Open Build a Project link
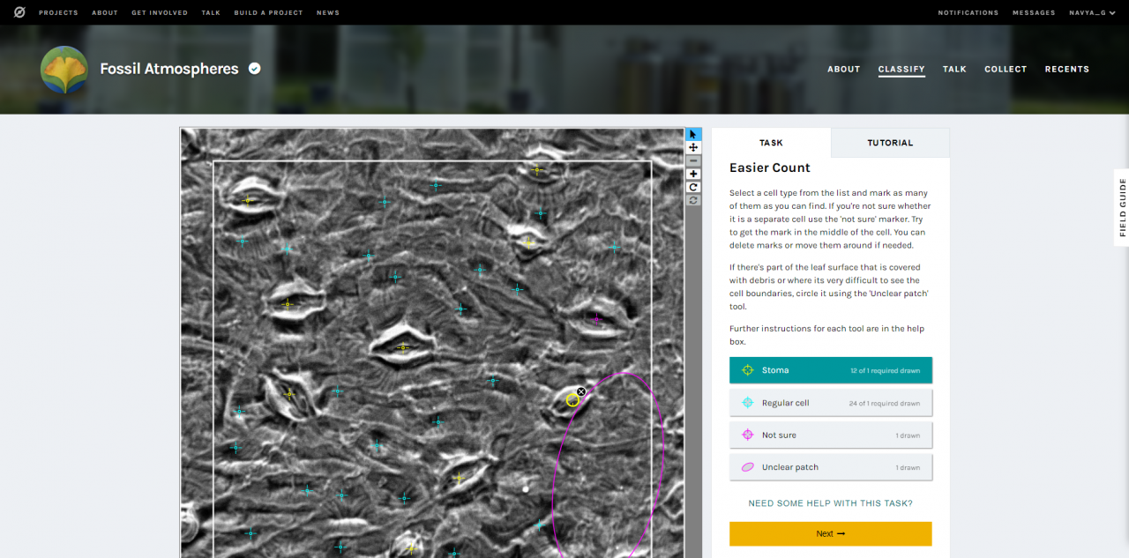This screenshot has height=558, width=1129. [268, 12]
